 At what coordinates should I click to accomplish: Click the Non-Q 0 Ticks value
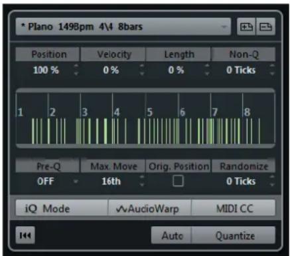point(241,70)
